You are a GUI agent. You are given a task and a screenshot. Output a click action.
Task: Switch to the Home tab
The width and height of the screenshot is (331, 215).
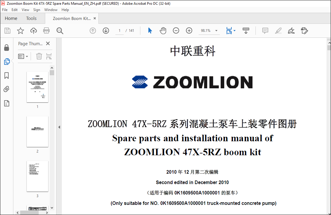(x=11, y=18)
